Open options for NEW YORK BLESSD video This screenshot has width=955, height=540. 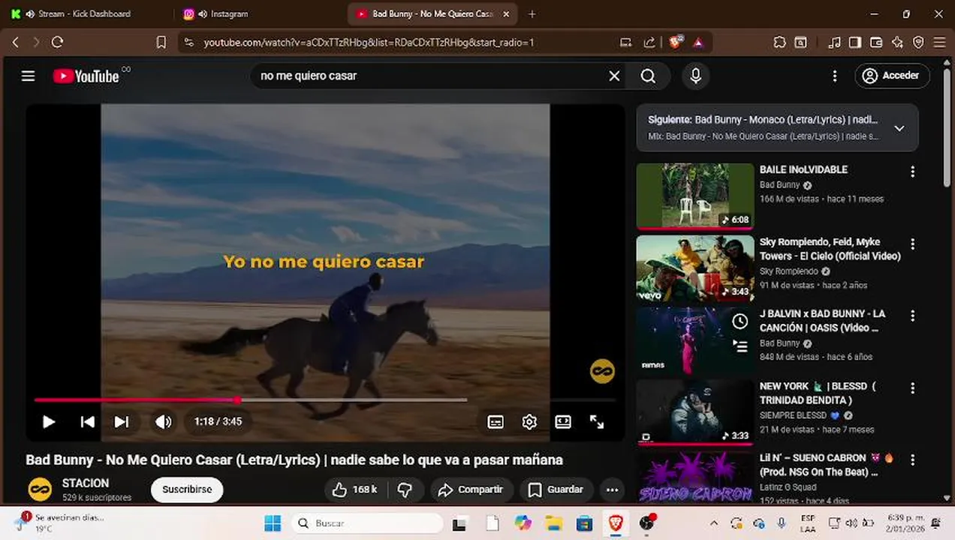[x=913, y=388]
